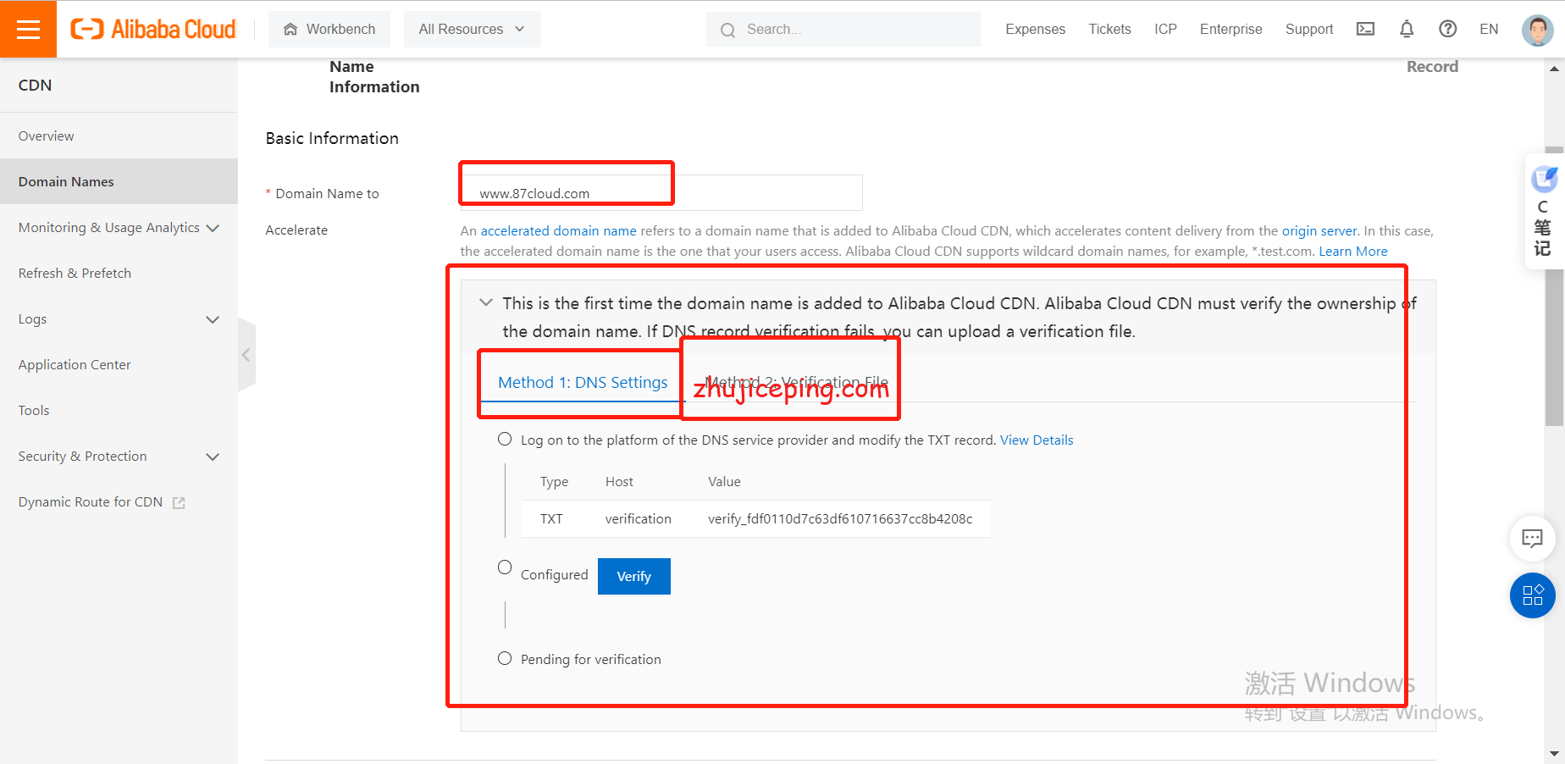Screen dimensions: 1565x764
Task: Open the blue apps grid floating button
Action: click(1532, 595)
